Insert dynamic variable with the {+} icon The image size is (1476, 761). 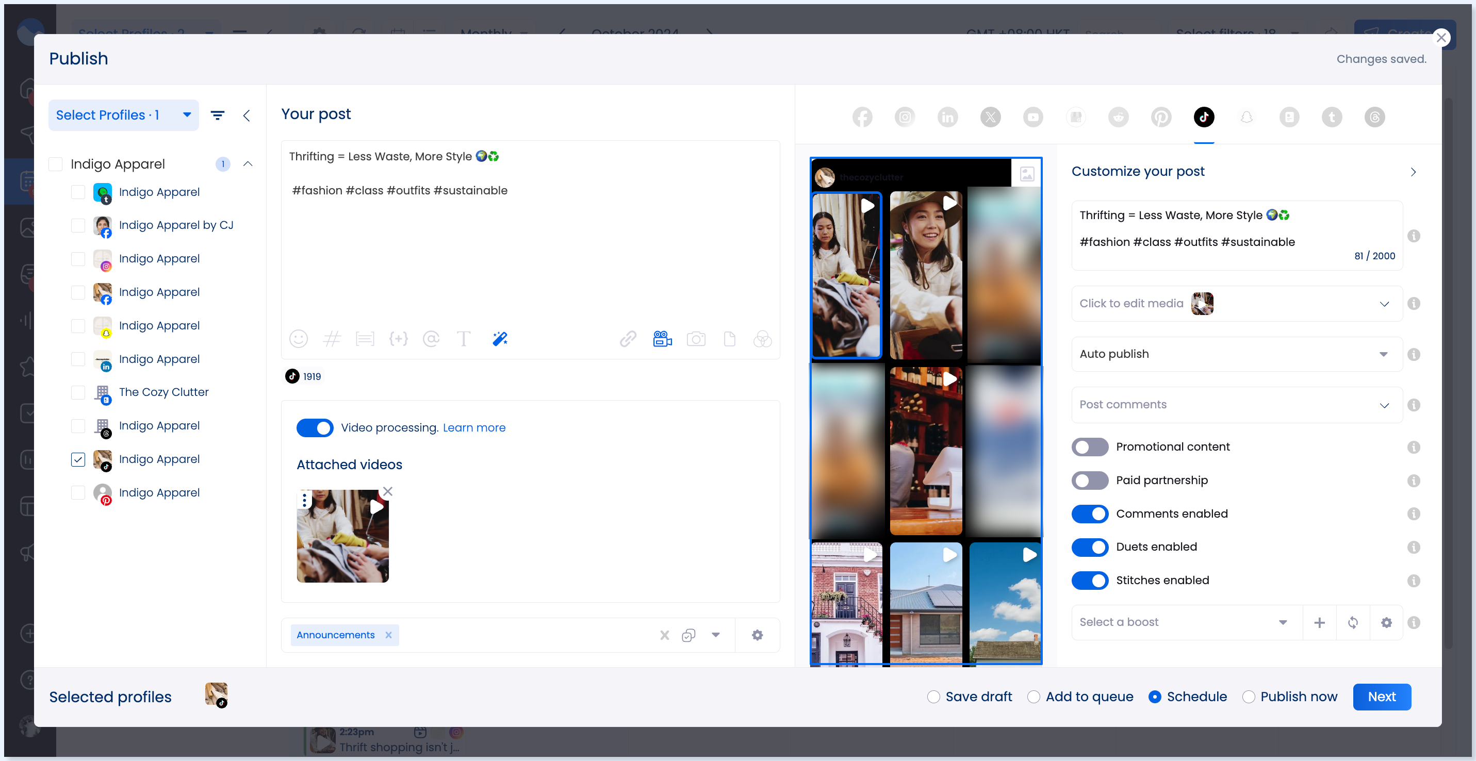[x=398, y=339]
